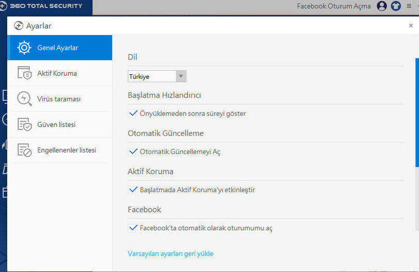Expand the Dil dropdown arrow
The image size is (419, 272).
click(181, 77)
